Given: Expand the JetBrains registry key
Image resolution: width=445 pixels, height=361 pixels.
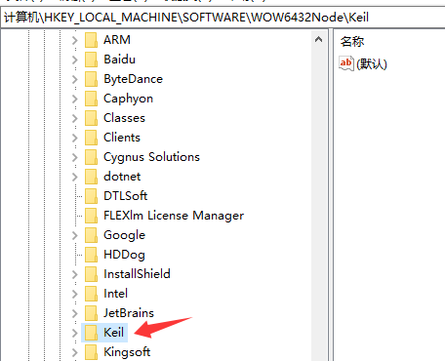Looking at the screenshot, I should (x=75, y=313).
